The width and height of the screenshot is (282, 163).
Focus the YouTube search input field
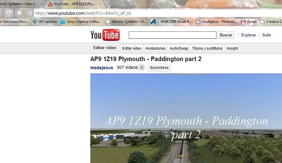click(172, 35)
